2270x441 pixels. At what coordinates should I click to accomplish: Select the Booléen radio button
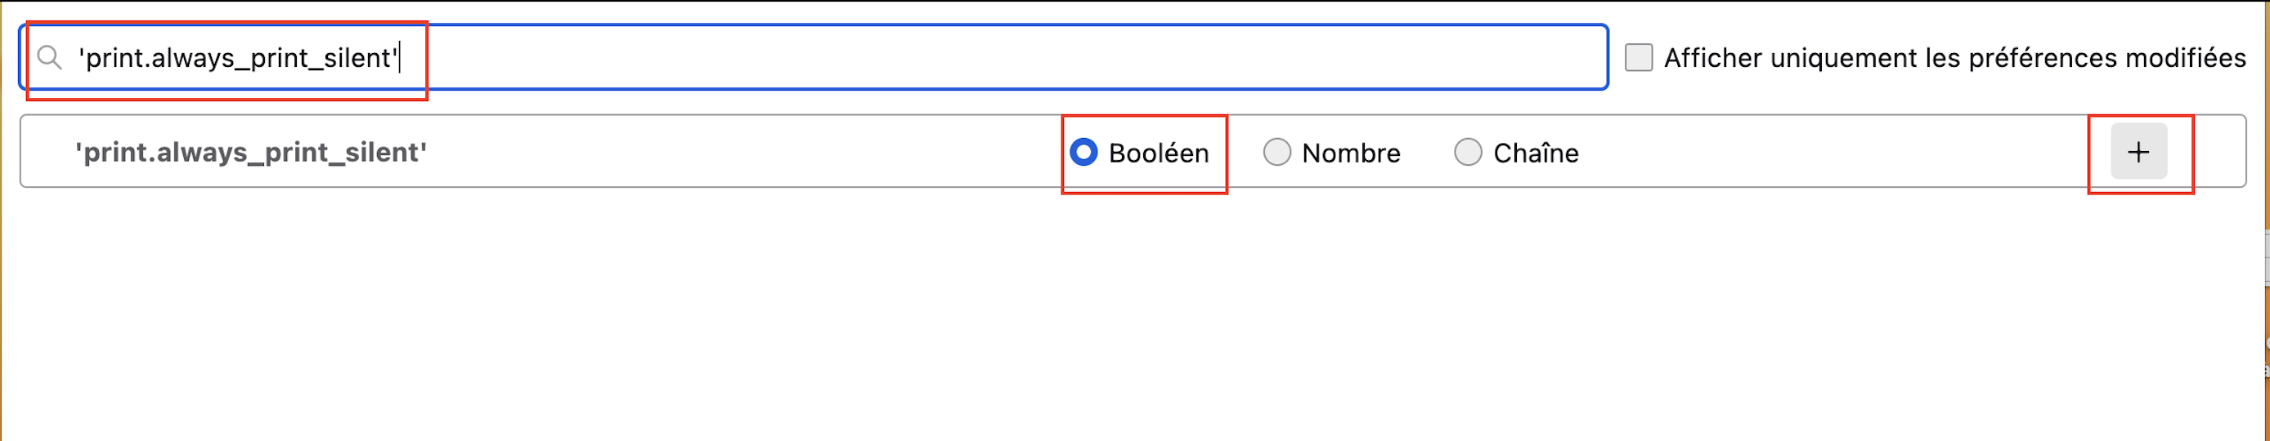click(x=1083, y=152)
